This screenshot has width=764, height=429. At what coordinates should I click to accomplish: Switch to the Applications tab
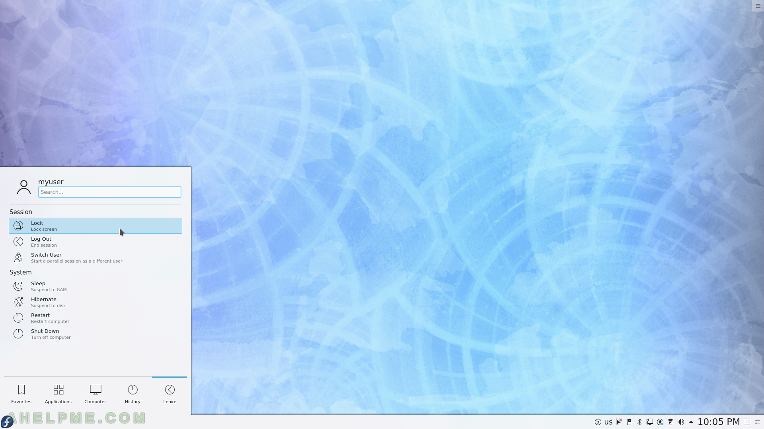(58, 394)
